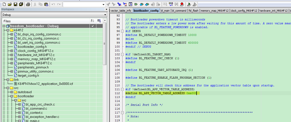Collapse the k64f12 folder node
Viewport: 291px width, 122px height.
8,30
